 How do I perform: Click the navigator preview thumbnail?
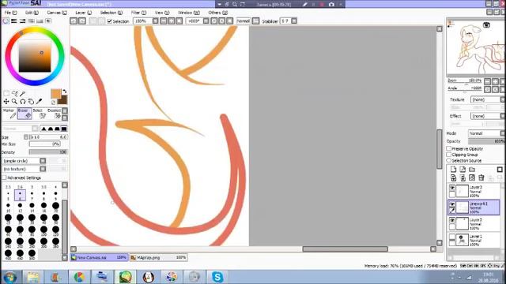[476, 47]
